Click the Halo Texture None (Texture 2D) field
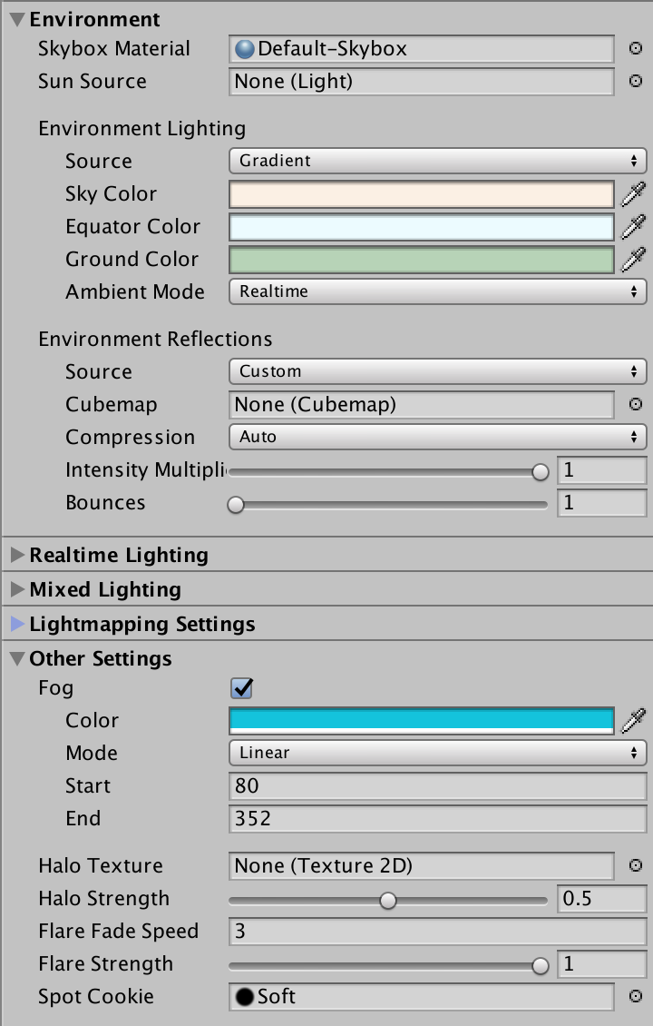Image resolution: width=653 pixels, height=1026 pixels. 422,865
